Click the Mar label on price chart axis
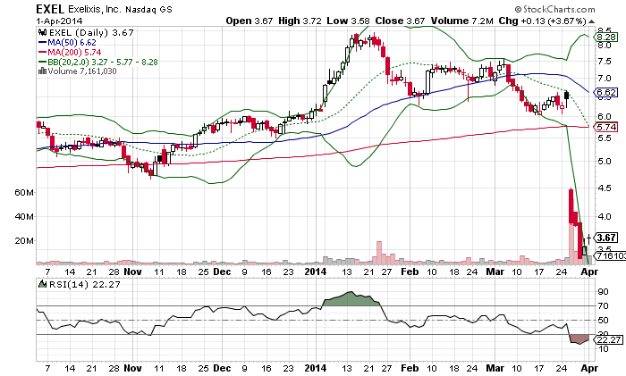Viewport: 626px width, 376px height. (495, 272)
